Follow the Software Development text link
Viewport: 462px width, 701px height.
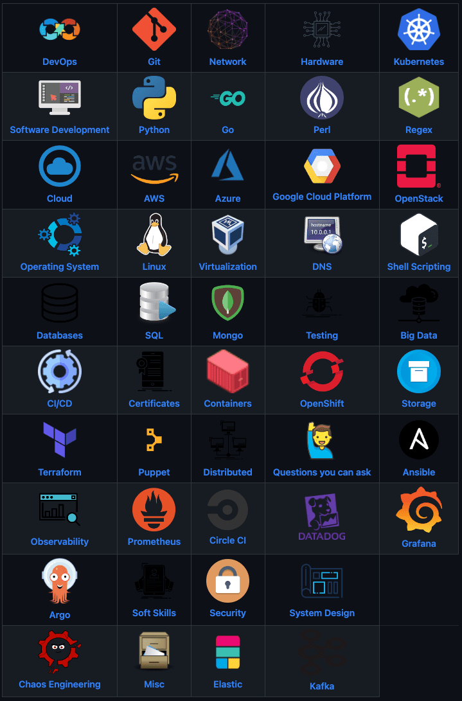60,130
